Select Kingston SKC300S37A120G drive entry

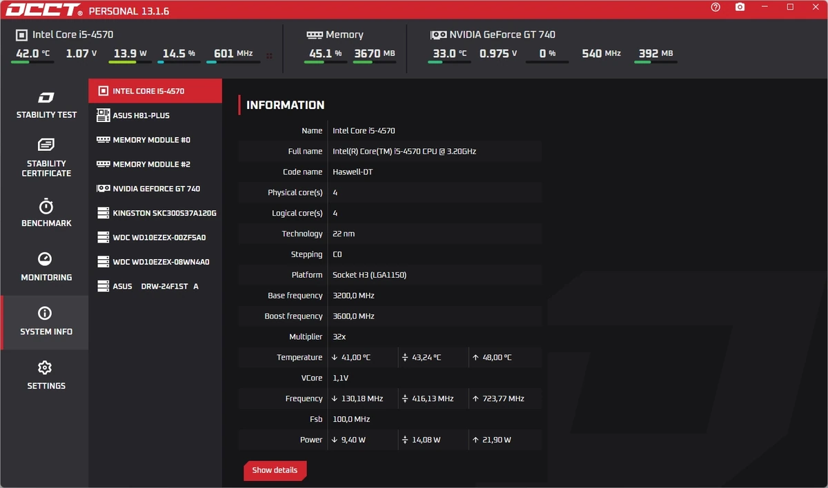155,213
